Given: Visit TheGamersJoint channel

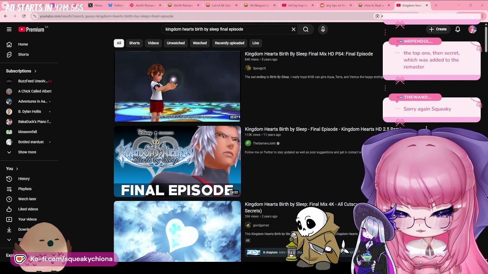Looking at the screenshot, I should coord(264,143).
